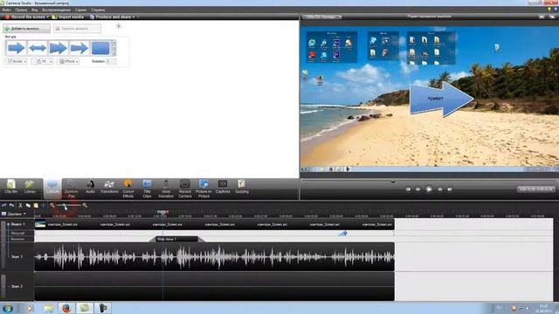The height and width of the screenshot is (314, 559).
Task: Open the Border dropdown
Action: [x=17, y=61]
